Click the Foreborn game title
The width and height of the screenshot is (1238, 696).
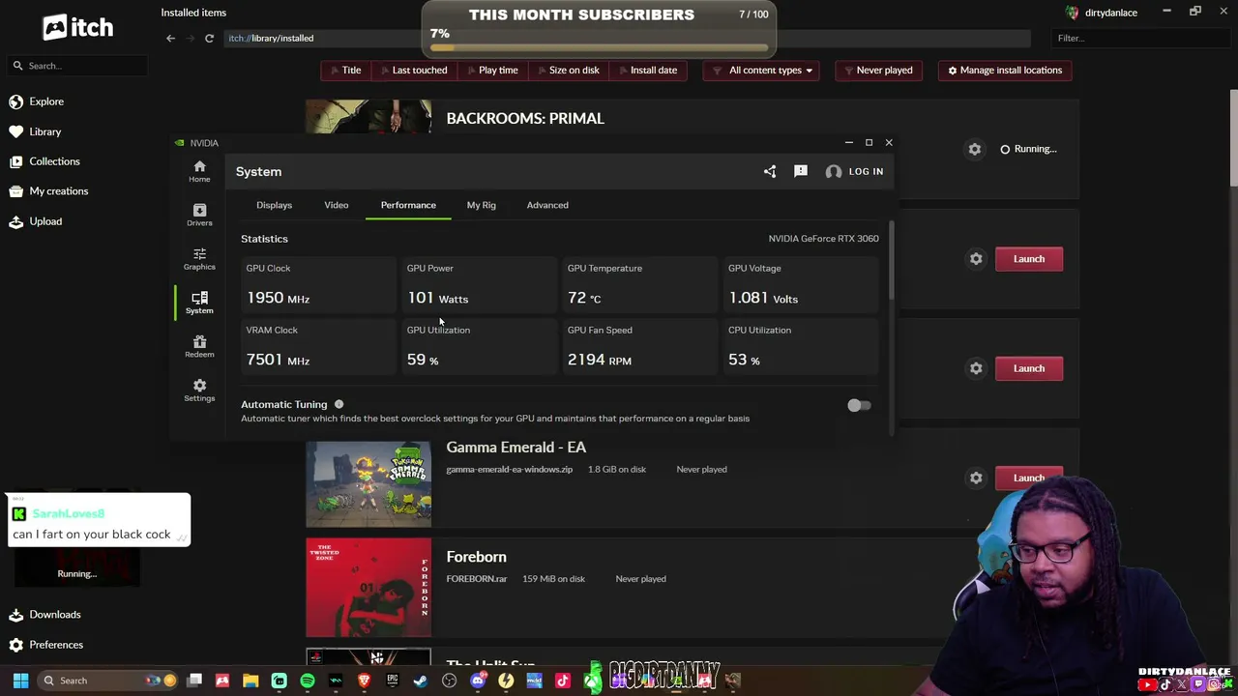pos(476,557)
